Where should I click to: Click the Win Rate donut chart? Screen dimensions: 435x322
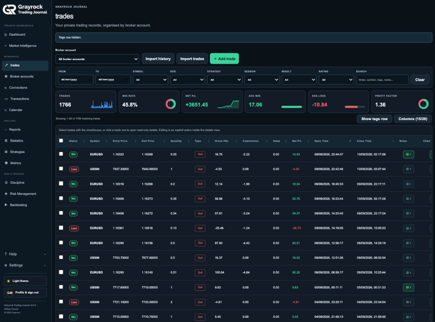click(171, 104)
